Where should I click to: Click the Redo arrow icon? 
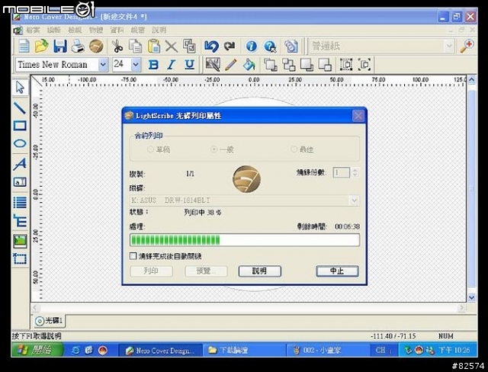(x=230, y=46)
